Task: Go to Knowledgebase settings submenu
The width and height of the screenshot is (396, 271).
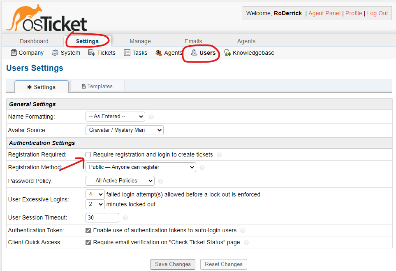Action: pyautogui.click(x=249, y=53)
